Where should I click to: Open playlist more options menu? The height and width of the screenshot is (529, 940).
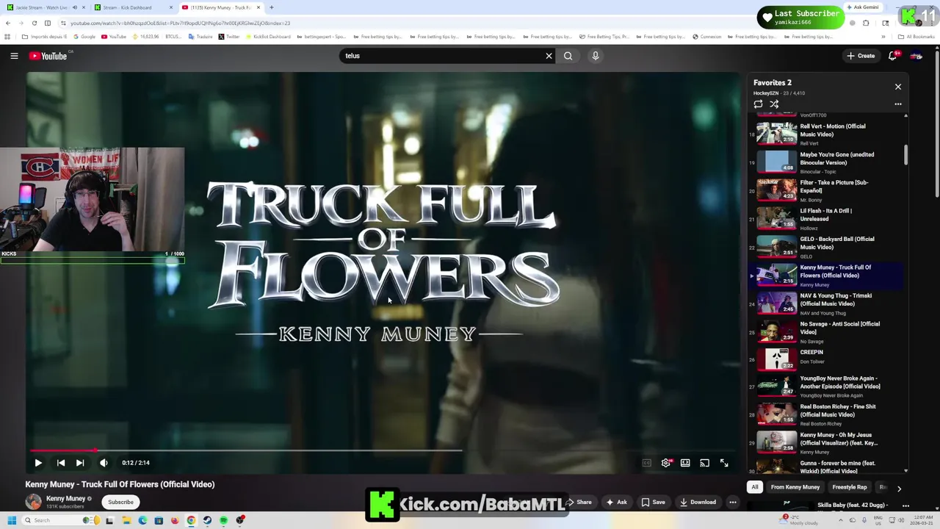point(897,104)
